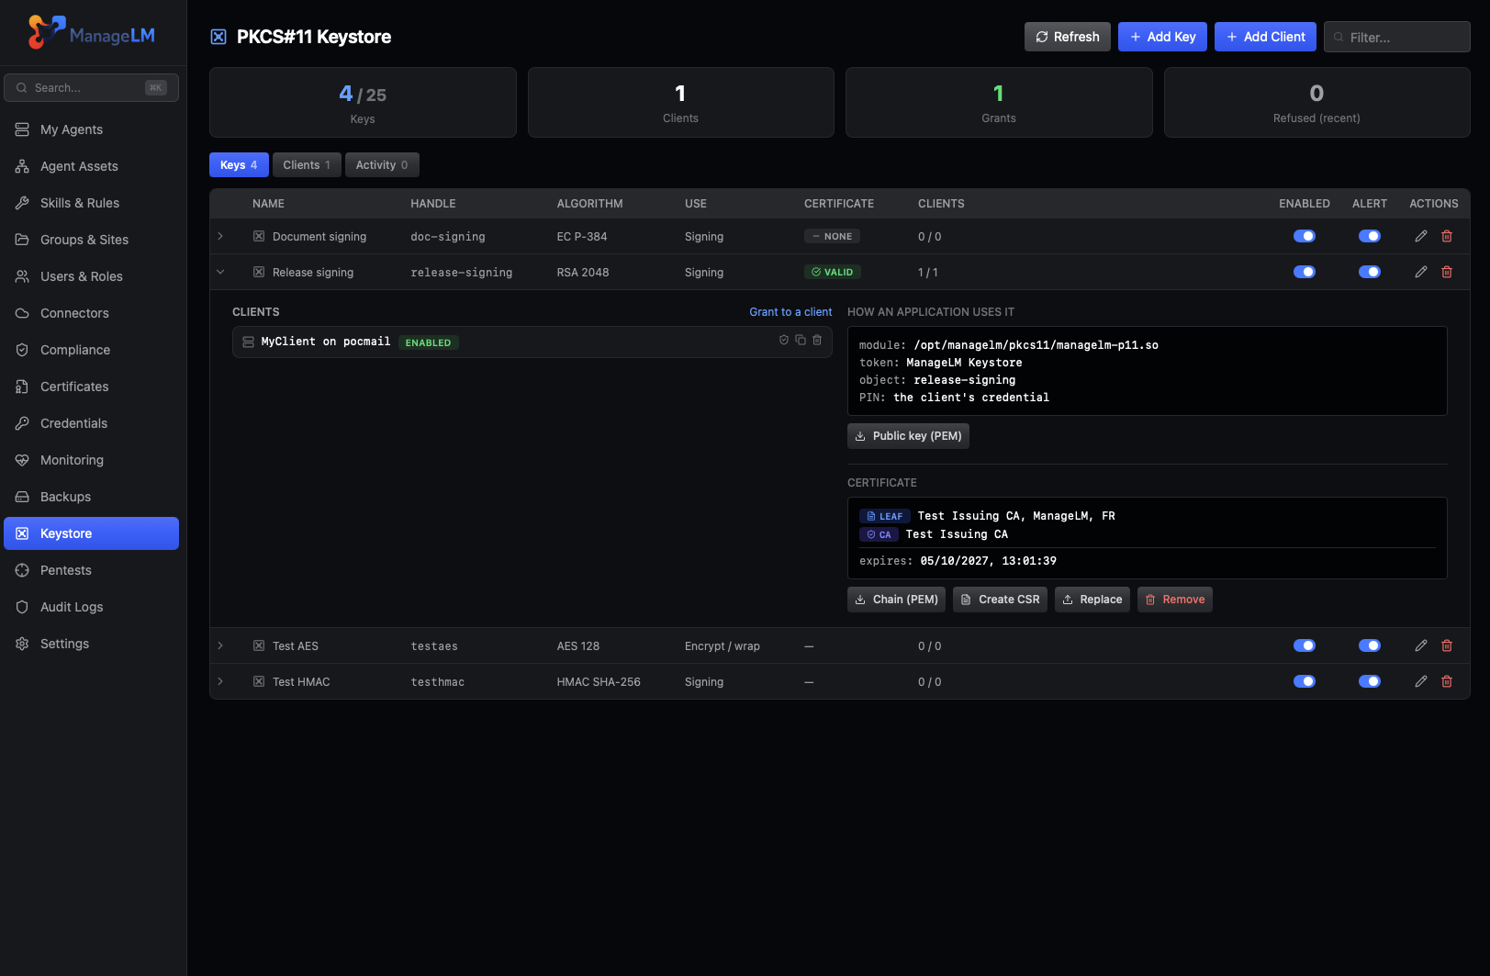This screenshot has height=976, width=1490.
Task: Toggle Enabled switch for Test HMAC
Action: (x=1304, y=681)
